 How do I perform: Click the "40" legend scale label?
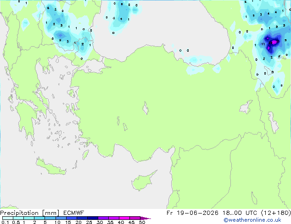click(121, 222)
